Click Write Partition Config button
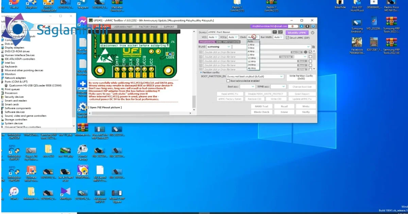Screen dimensions: 408x214 click(x=301, y=77)
